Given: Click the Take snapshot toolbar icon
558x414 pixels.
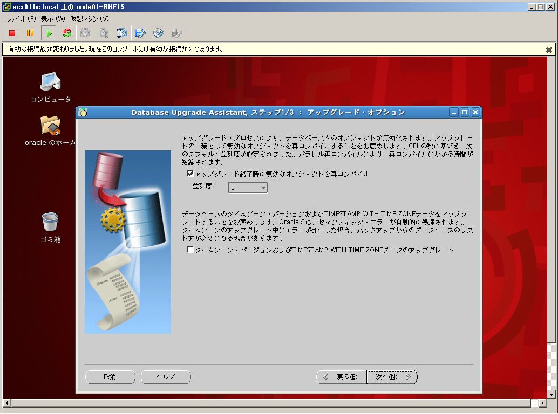Looking at the screenshot, I should coord(85,33).
